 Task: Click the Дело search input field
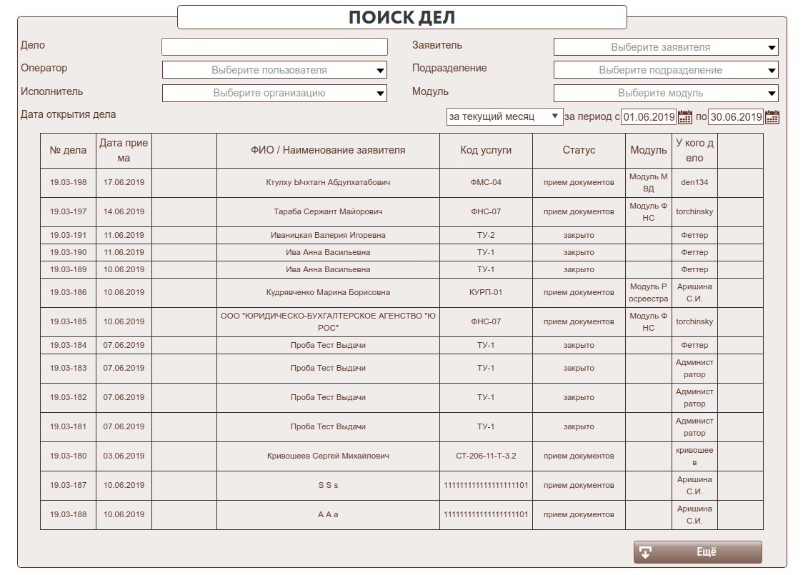(x=274, y=47)
